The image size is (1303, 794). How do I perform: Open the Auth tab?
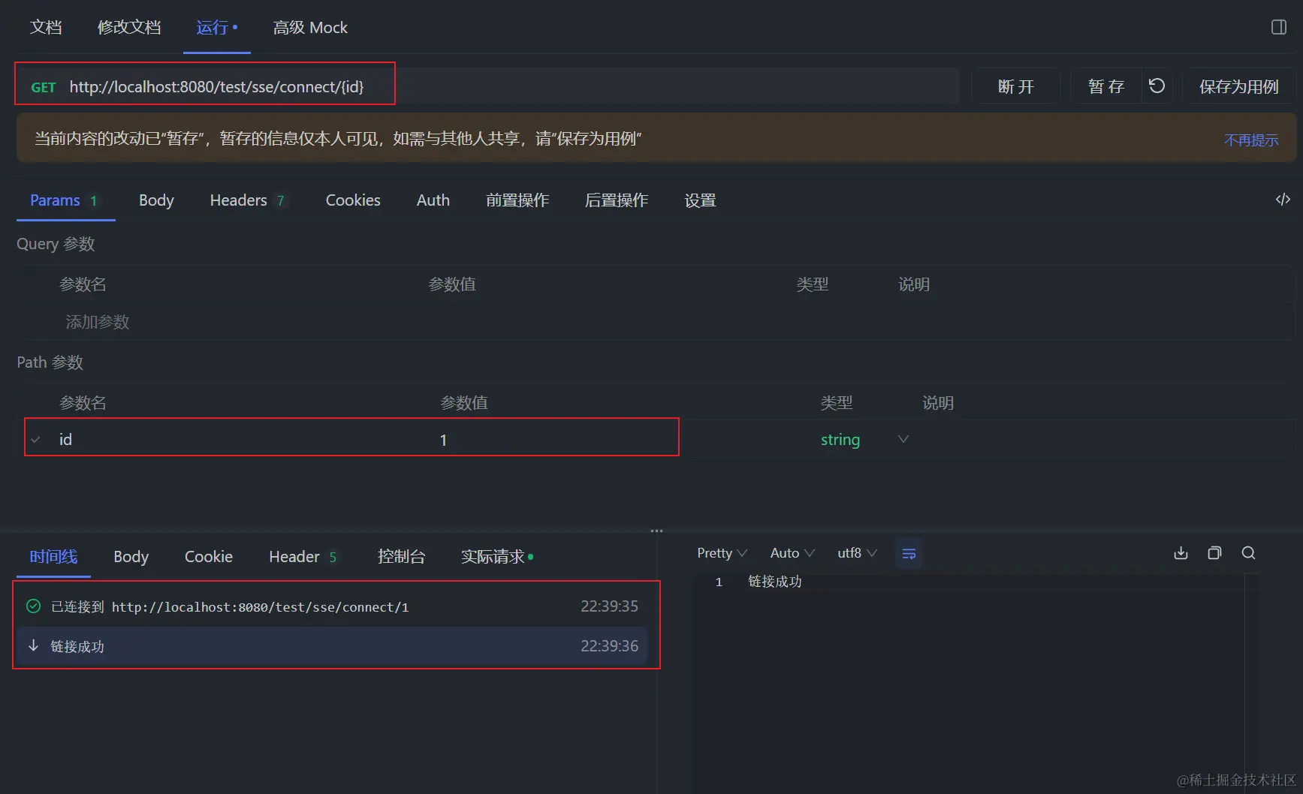(433, 200)
